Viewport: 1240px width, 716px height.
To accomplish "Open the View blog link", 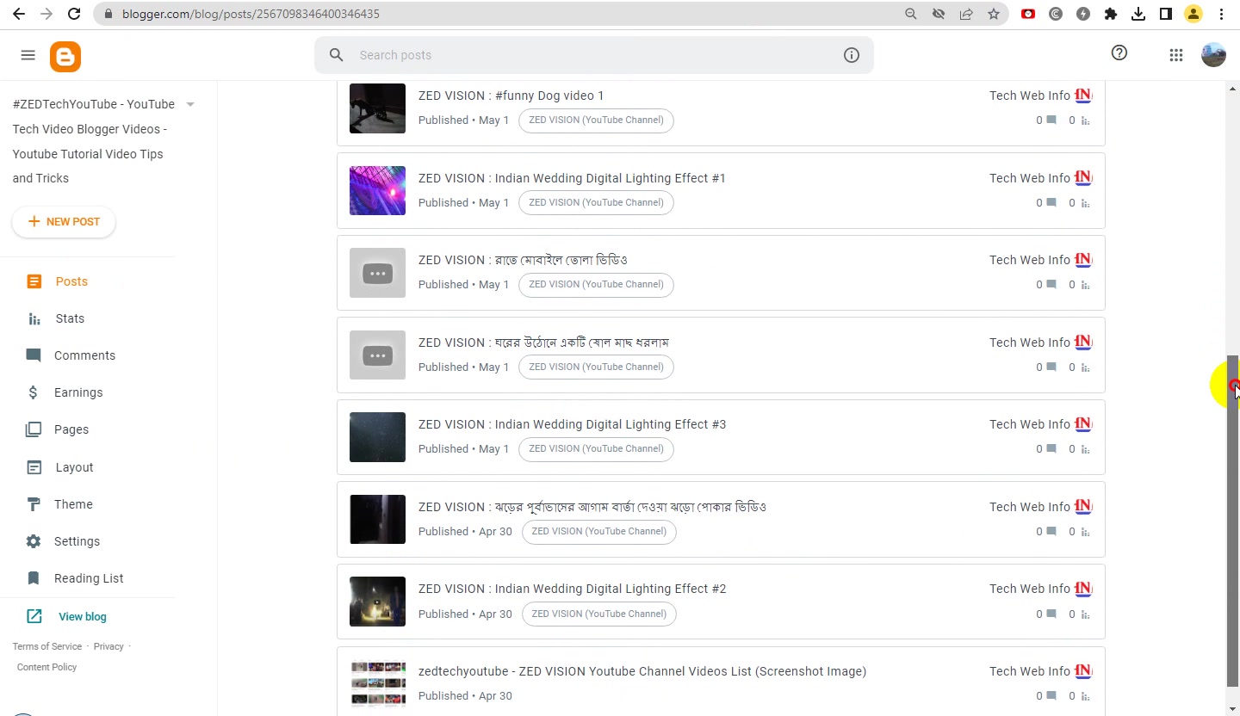I will click(x=83, y=616).
